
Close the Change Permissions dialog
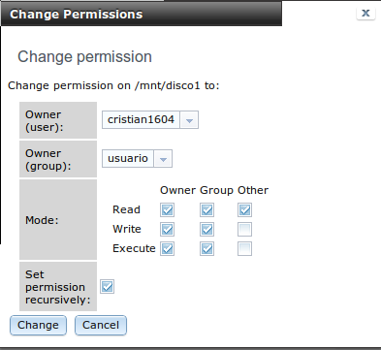tap(365, 13)
